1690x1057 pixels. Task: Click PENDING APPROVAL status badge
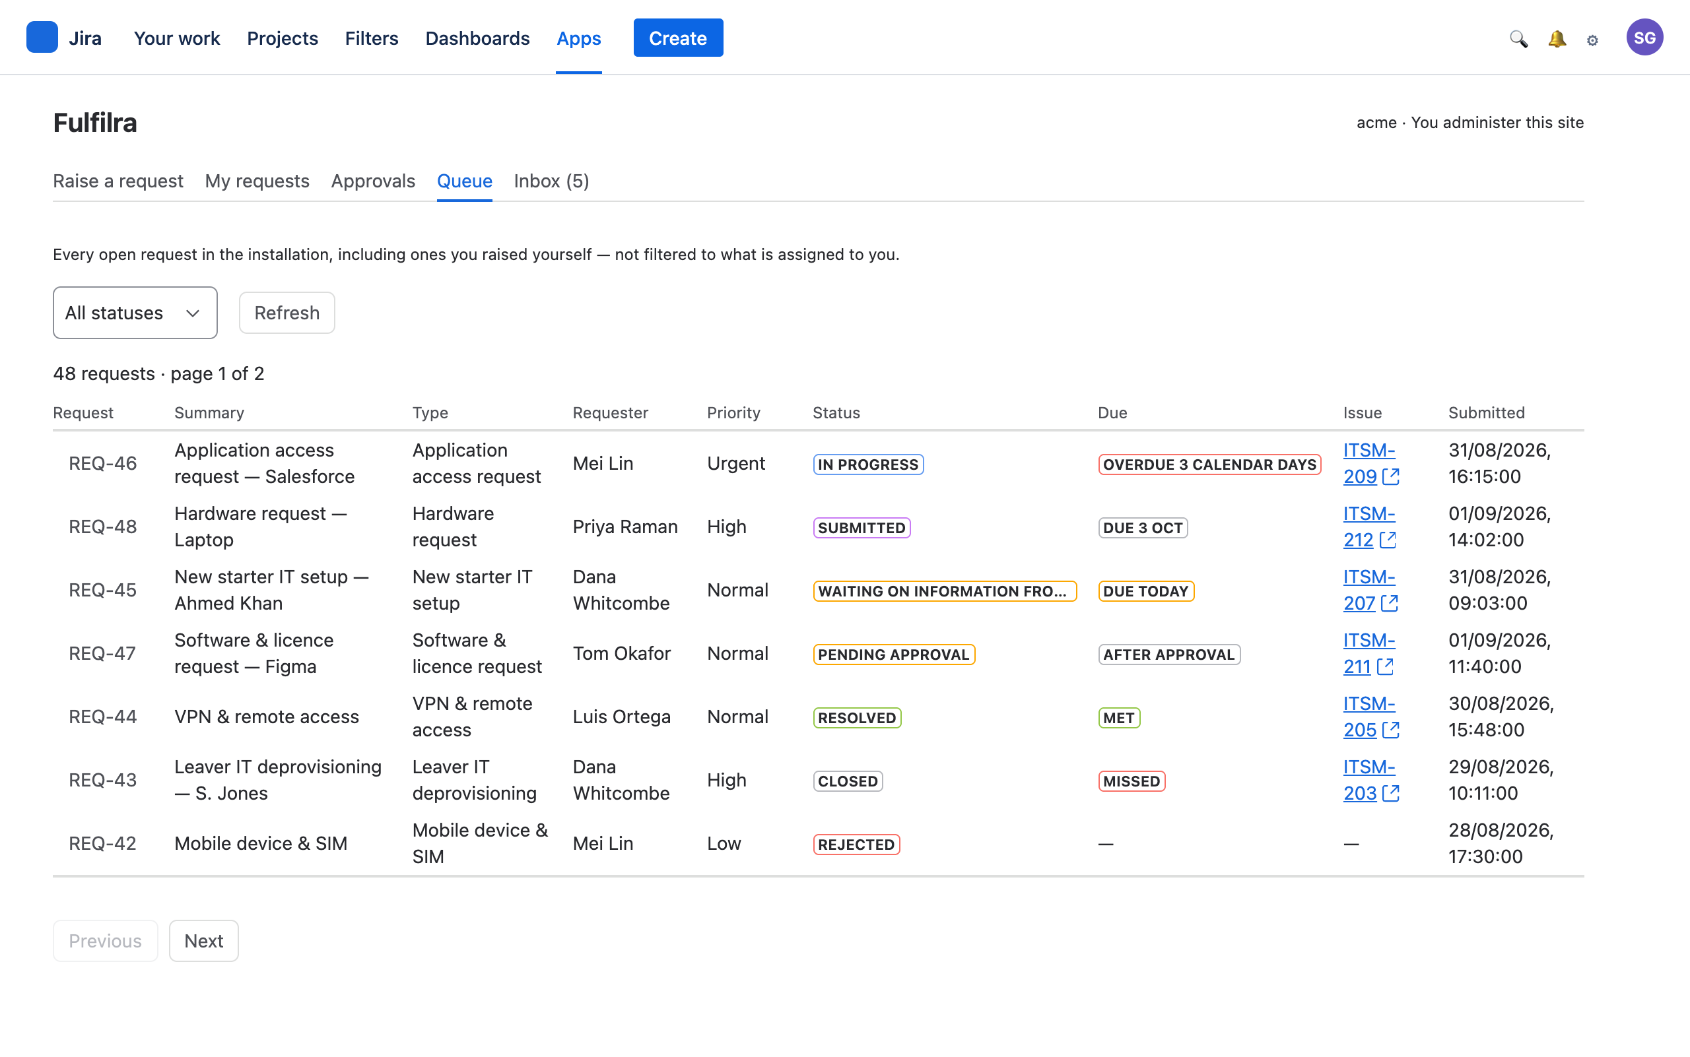point(893,655)
